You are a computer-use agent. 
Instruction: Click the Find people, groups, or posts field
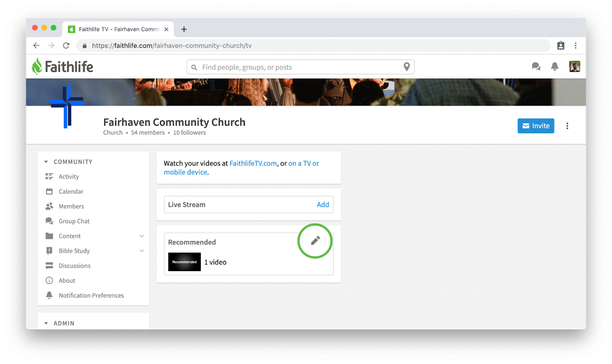click(x=301, y=67)
